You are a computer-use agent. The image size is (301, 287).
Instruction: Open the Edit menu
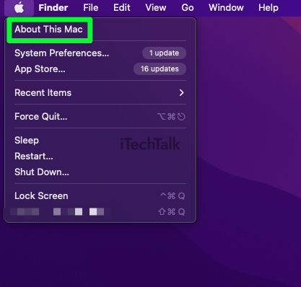tap(122, 8)
